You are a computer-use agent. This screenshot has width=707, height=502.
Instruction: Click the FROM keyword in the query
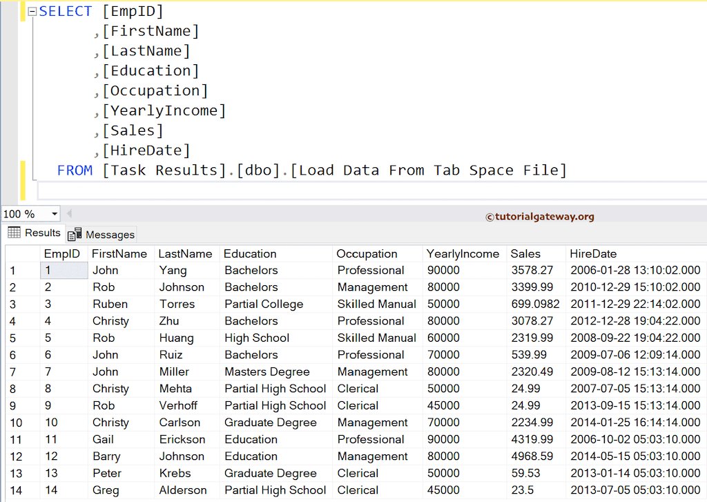click(x=75, y=170)
